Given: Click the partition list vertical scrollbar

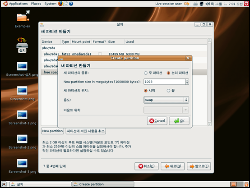Looking at the screenshot, I should (210, 82).
